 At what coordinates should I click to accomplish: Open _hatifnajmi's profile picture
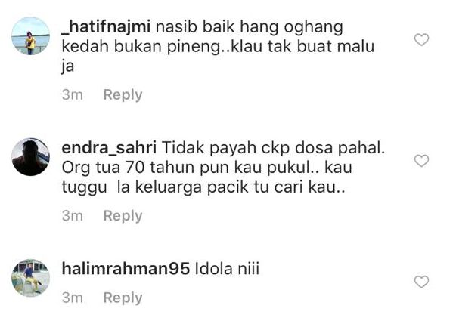tap(30, 35)
